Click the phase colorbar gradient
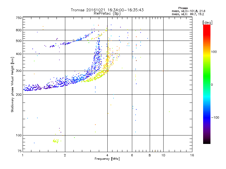 (x=207, y=84)
